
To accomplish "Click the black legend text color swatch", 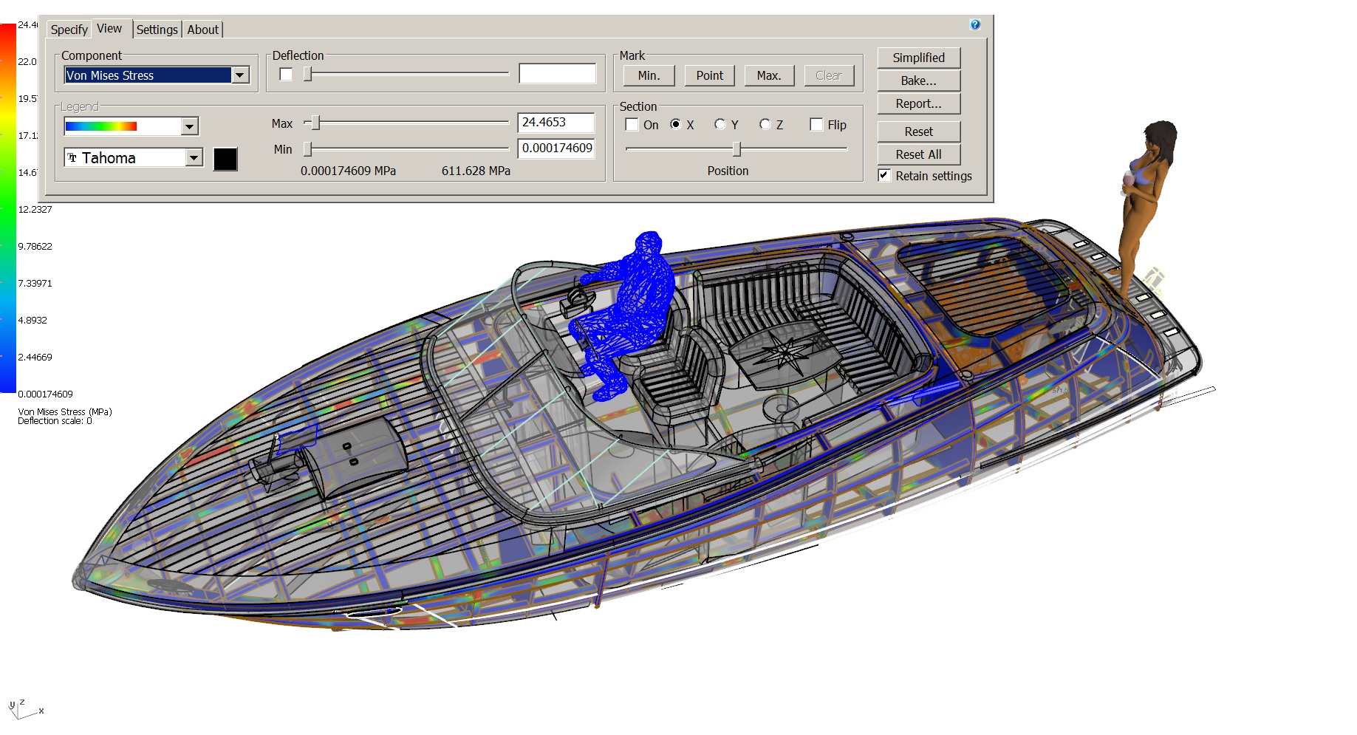I will coord(225,159).
